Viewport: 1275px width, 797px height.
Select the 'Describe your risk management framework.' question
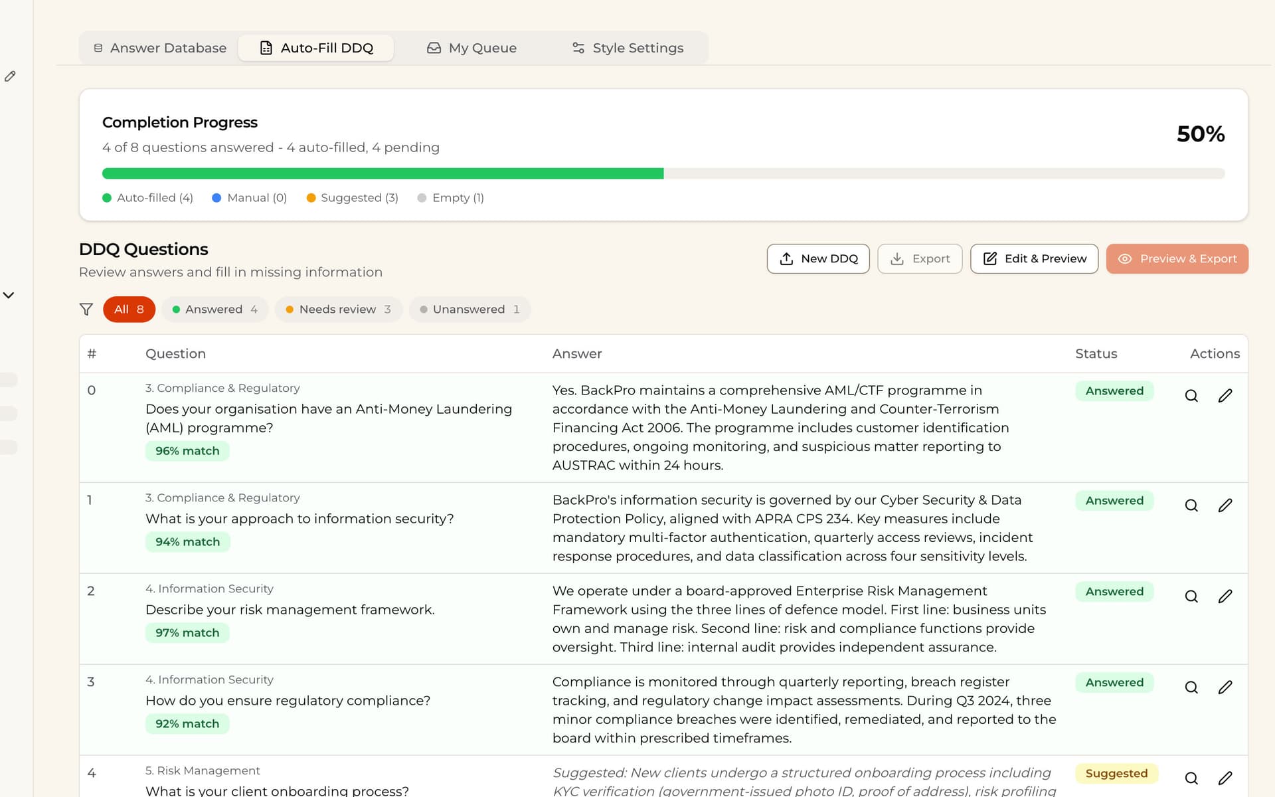(290, 610)
